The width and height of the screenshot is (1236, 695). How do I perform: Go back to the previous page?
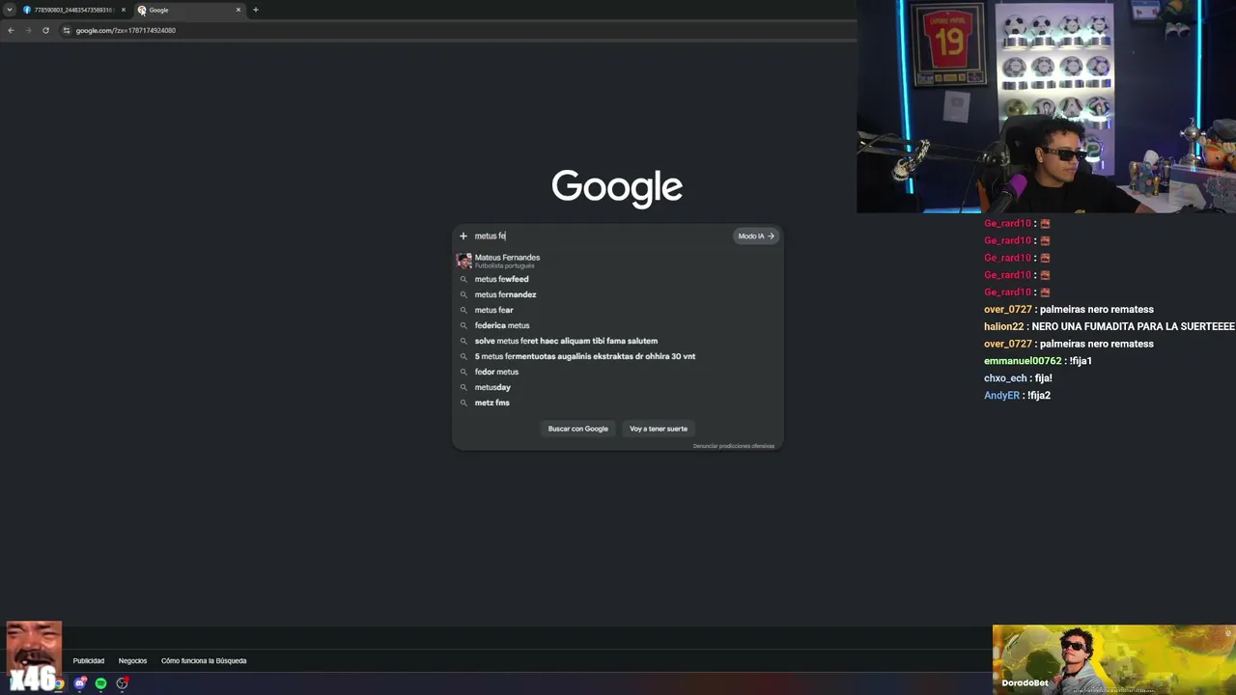pos(11,30)
